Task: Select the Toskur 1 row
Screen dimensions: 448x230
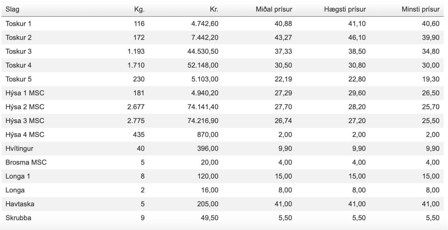Action: click(224, 24)
